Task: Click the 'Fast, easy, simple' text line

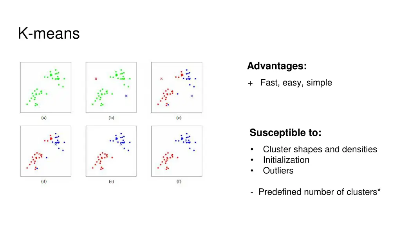Action: point(296,83)
